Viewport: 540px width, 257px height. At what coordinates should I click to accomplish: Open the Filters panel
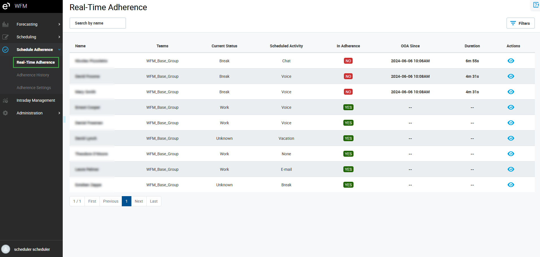pyautogui.click(x=520, y=23)
